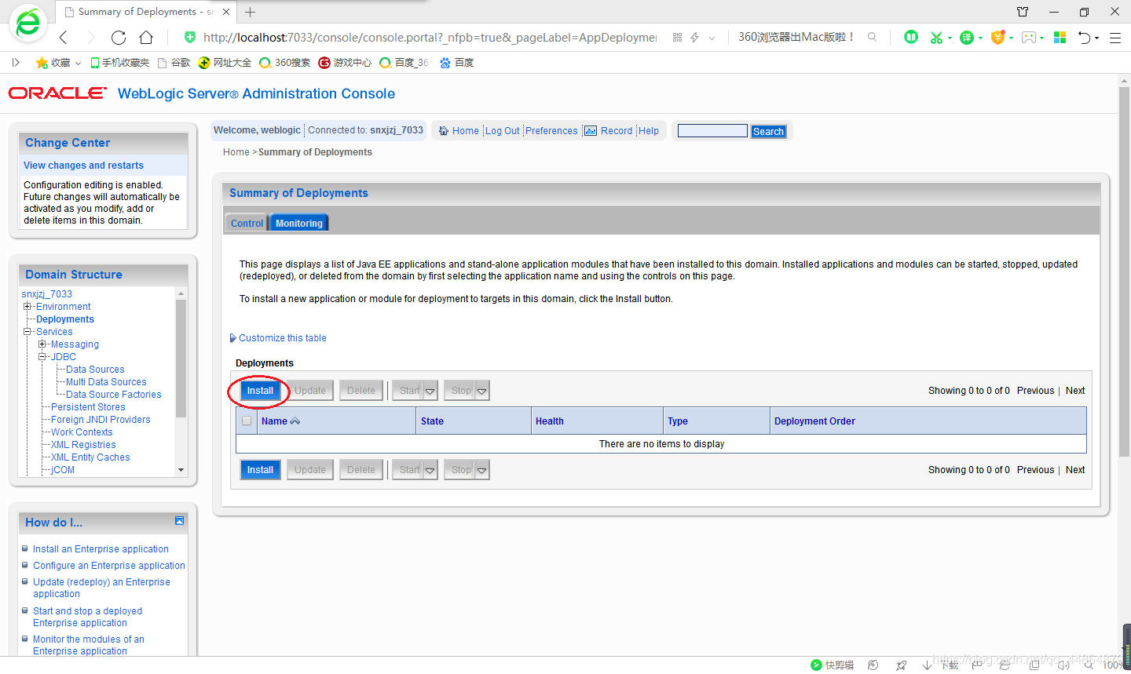This screenshot has height=674, width=1131.
Task: Click the console Search button
Action: click(768, 131)
